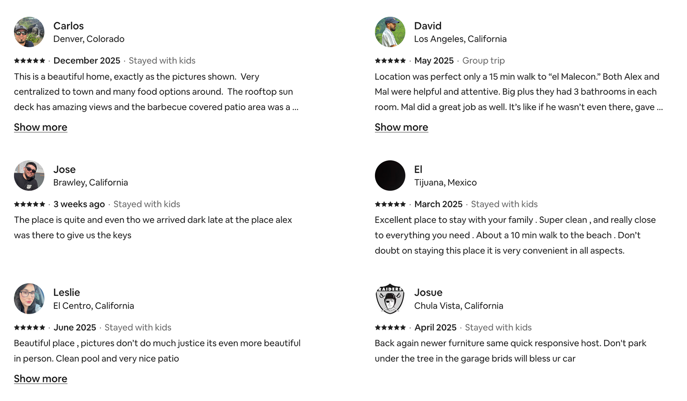
Task: Expand Leslie's review via Show more
Action: [40, 379]
